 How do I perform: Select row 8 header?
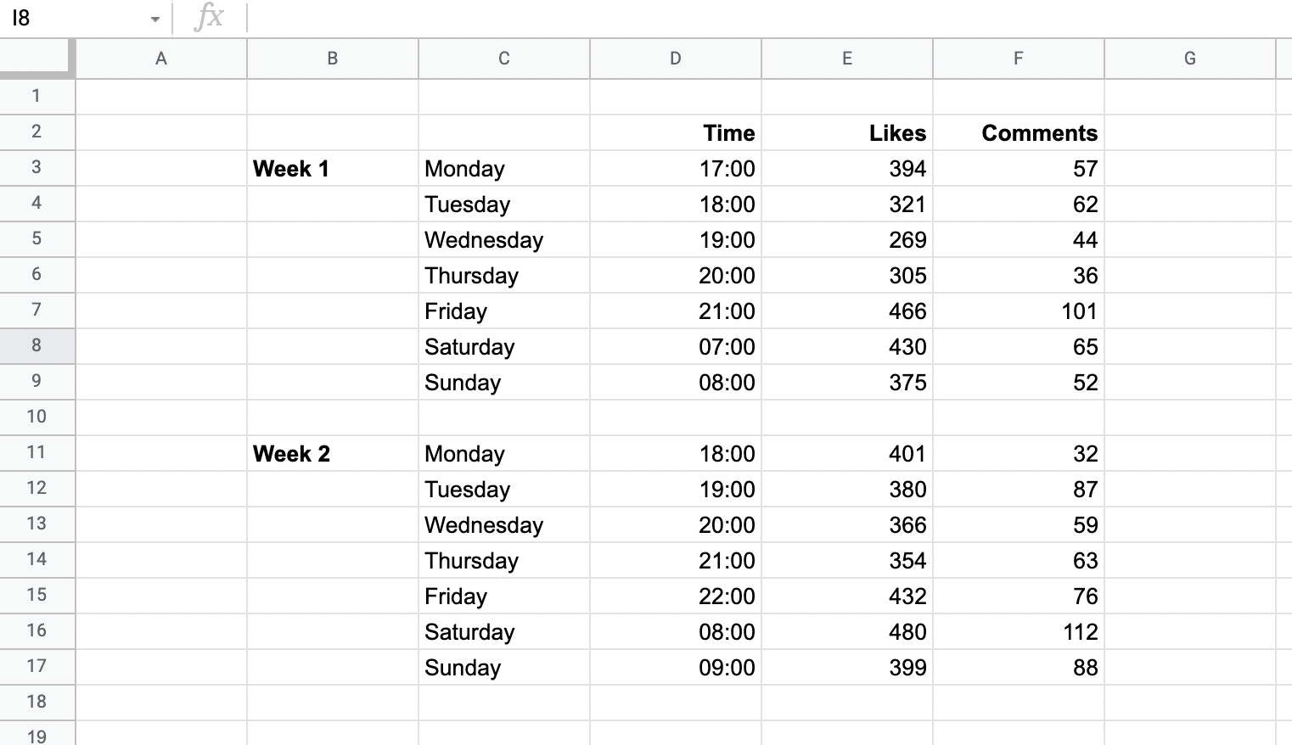click(37, 346)
